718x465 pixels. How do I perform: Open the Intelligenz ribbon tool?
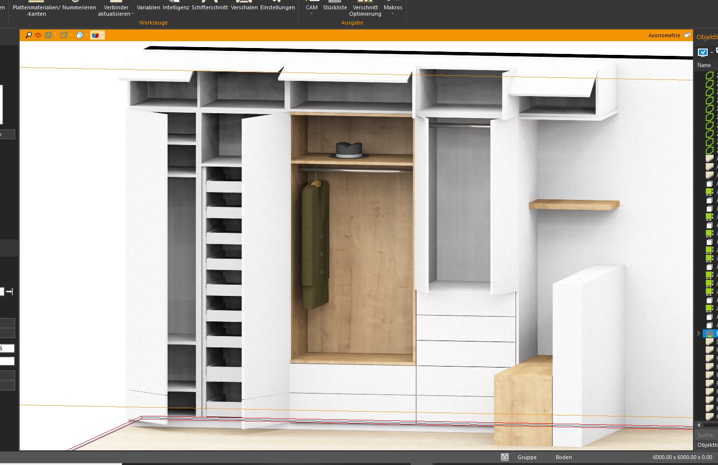coord(175,7)
